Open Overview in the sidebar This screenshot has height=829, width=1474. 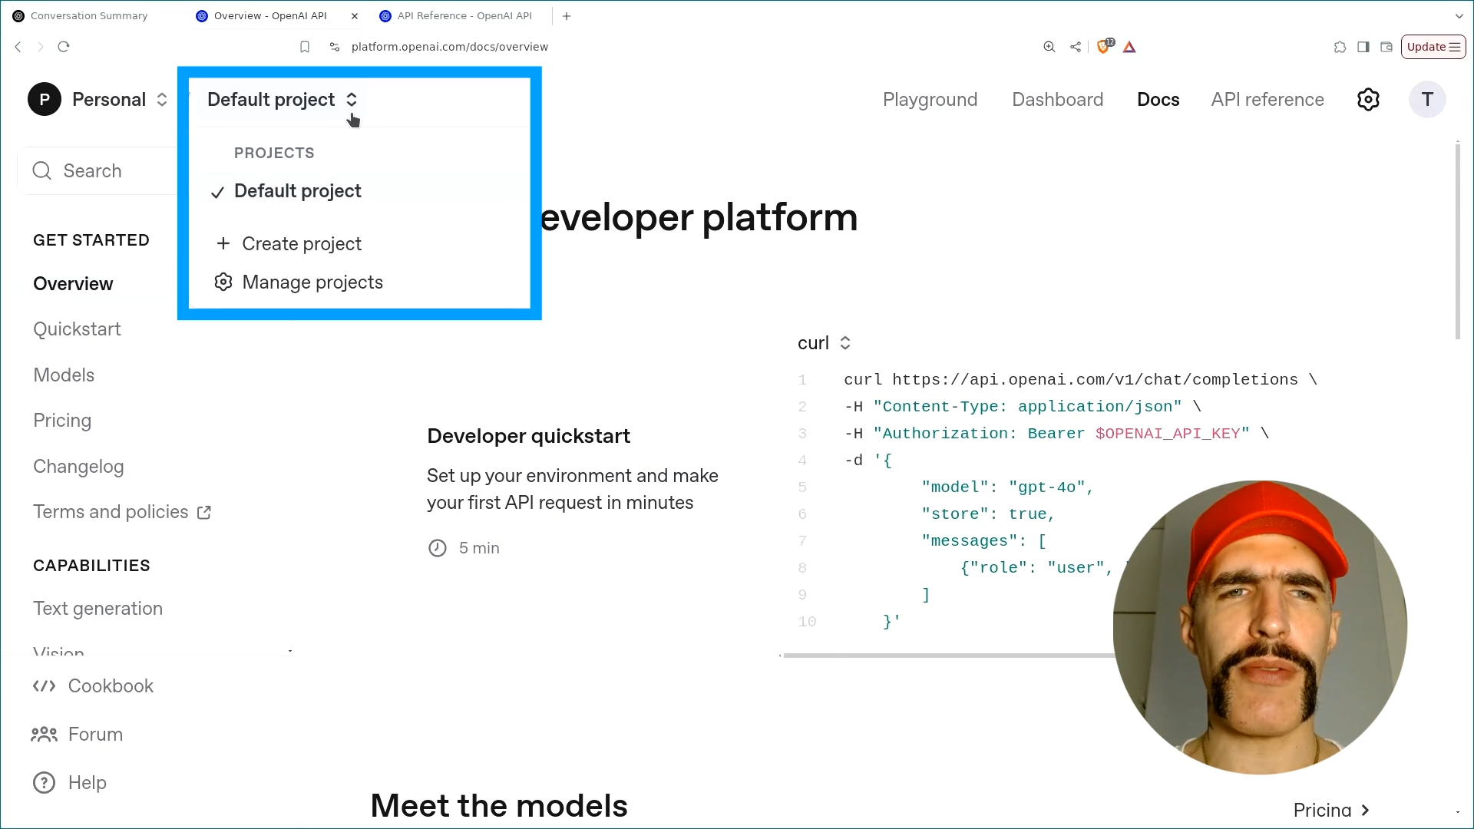coord(73,284)
